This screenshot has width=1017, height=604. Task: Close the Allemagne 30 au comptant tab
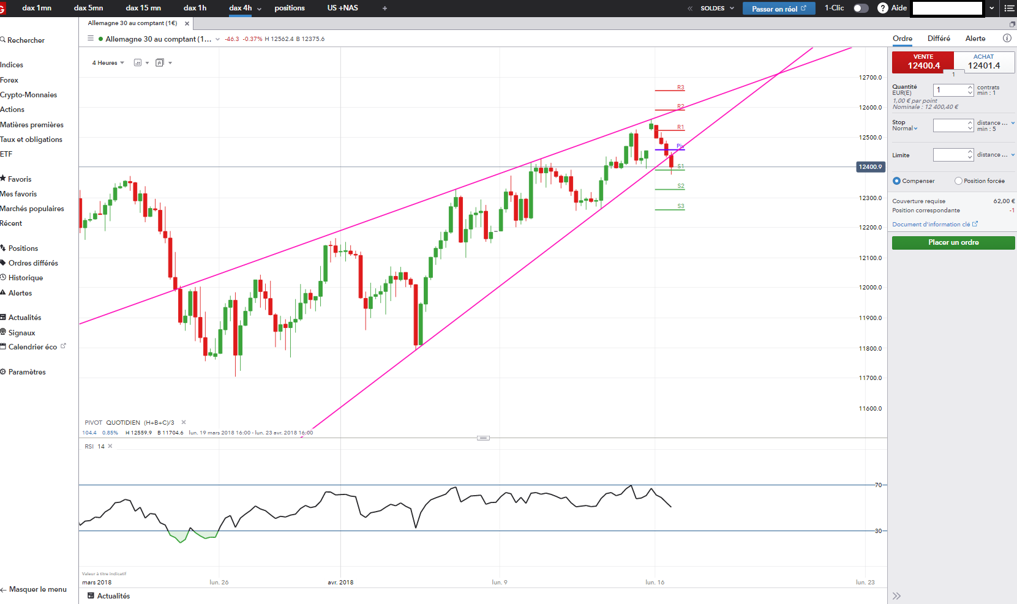187,24
